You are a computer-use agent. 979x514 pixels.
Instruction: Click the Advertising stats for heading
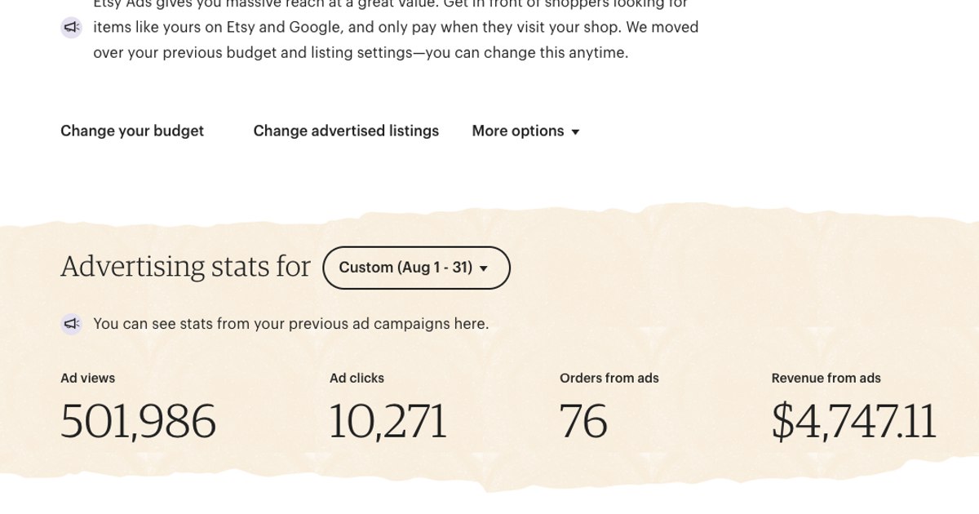tap(185, 267)
